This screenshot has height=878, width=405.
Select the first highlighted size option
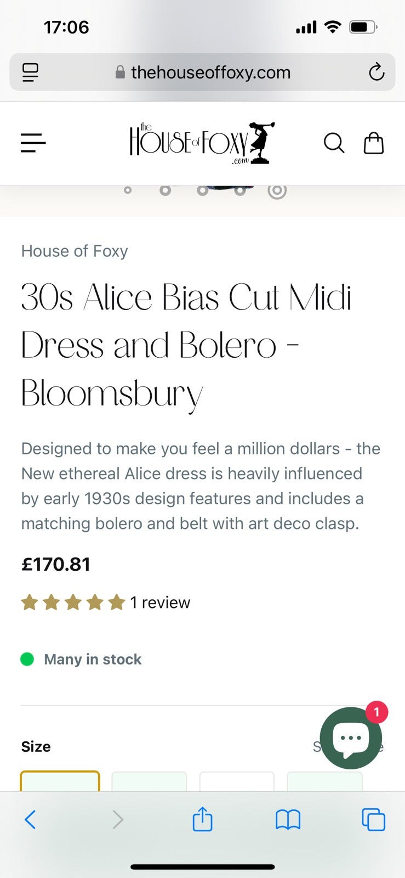pyautogui.click(x=60, y=781)
